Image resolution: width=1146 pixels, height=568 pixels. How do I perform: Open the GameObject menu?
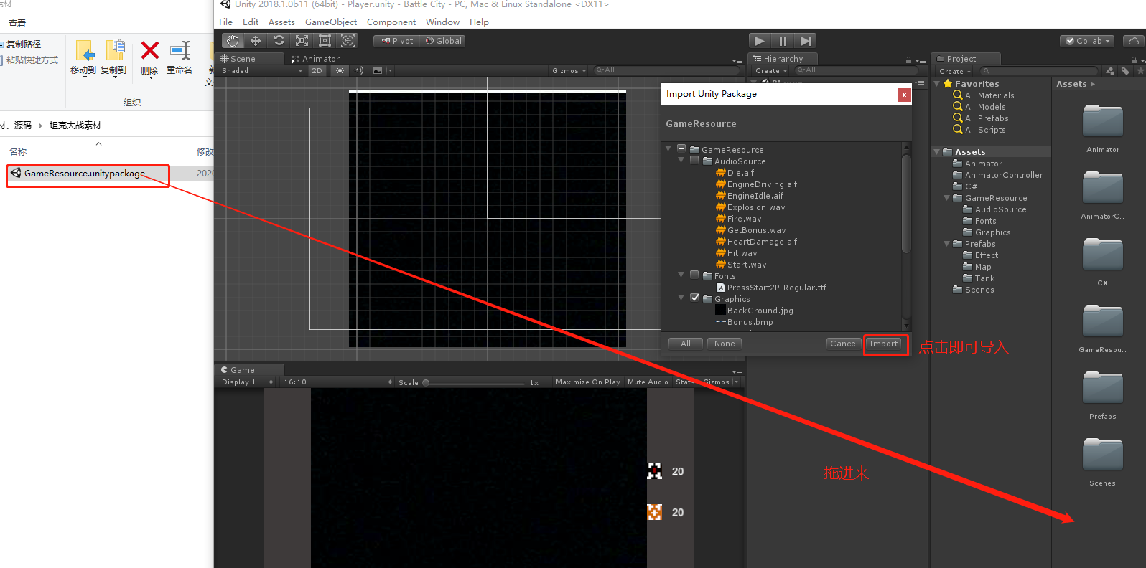click(x=331, y=22)
